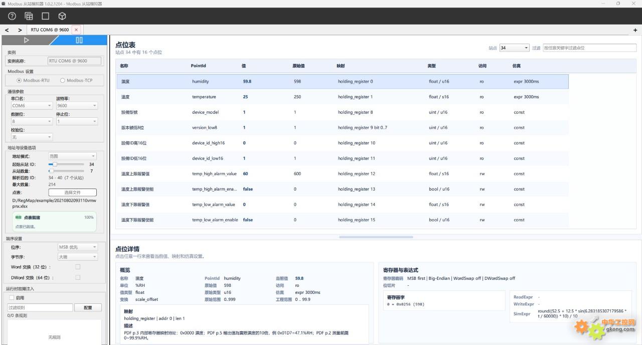Select the temp_low_alarm_value row
The image size is (642, 345).
(343, 205)
